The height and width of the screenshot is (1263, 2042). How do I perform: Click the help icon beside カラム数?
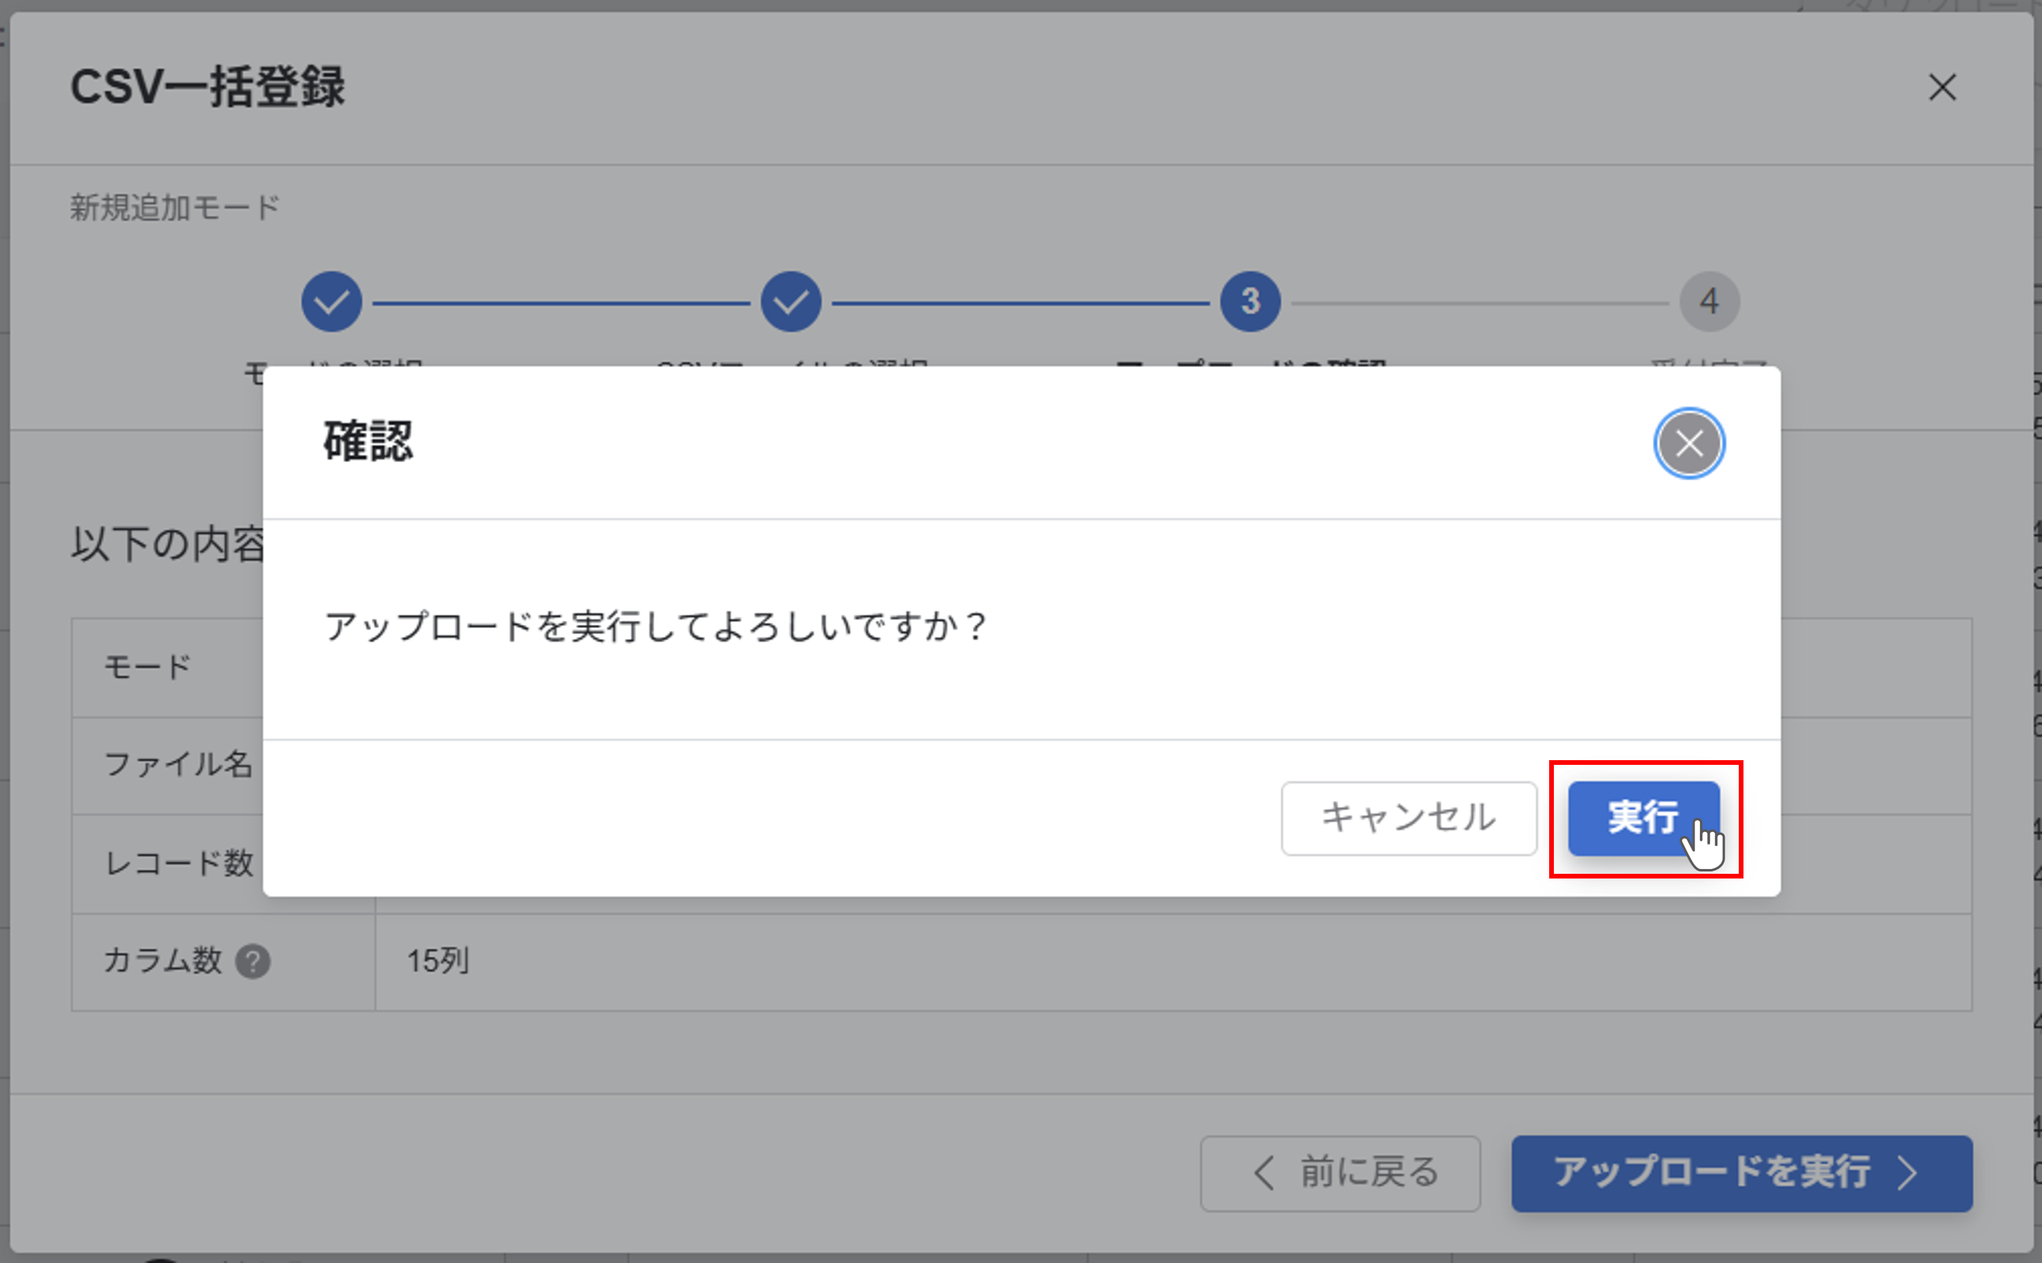(252, 960)
